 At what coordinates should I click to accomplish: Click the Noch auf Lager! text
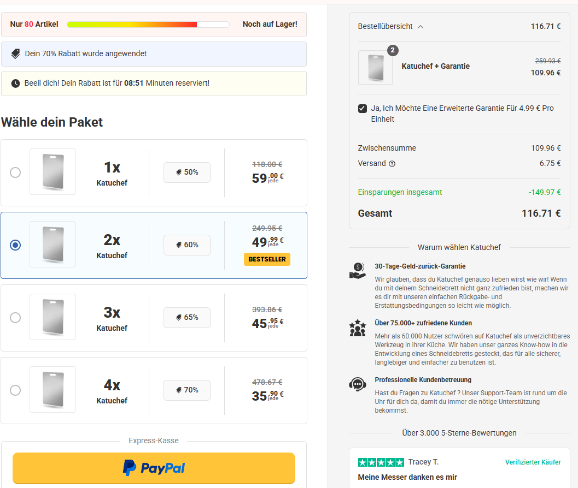click(x=270, y=24)
